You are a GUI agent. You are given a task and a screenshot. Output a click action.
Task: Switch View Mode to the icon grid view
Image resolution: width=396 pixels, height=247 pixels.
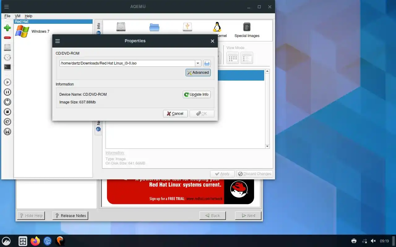tap(233, 58)
